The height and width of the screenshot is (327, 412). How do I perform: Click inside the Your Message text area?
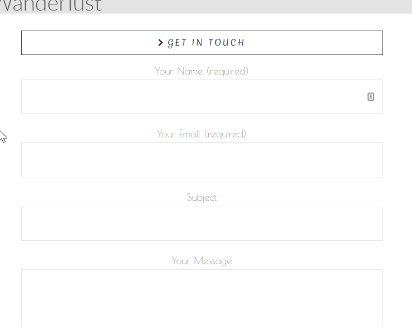pos(202,298)
